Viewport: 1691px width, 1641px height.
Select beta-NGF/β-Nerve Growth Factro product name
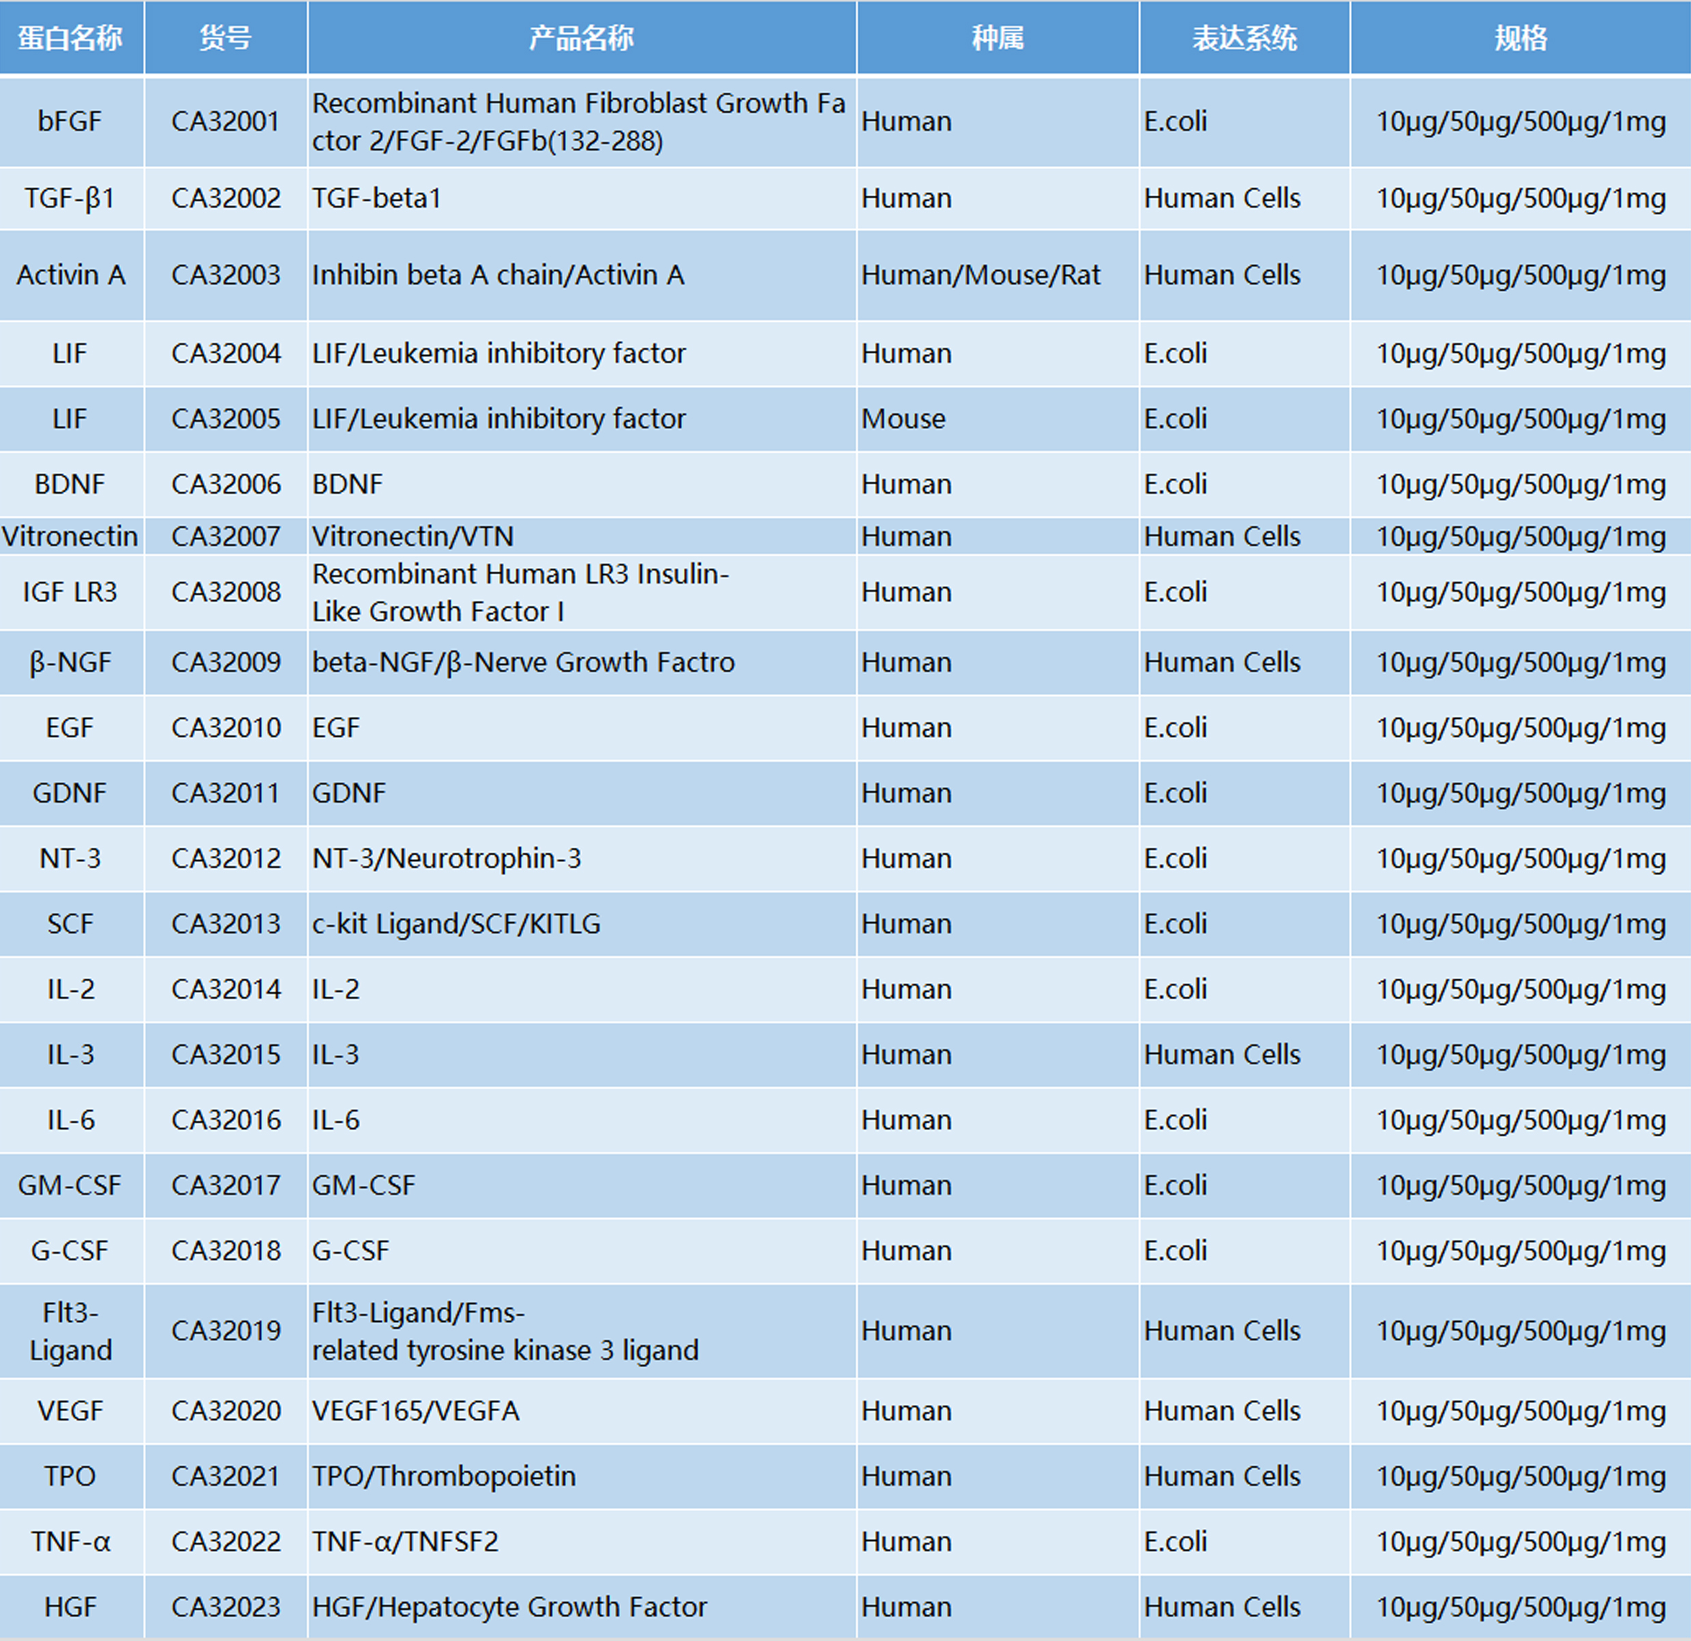[x=582, y=663]
